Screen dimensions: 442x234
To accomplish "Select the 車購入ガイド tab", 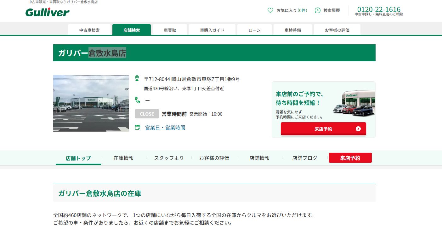I will 212,30.
